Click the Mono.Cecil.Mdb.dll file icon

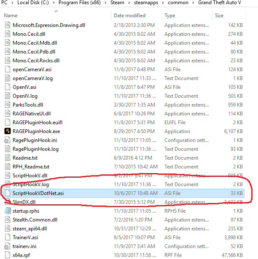[8, 43]
